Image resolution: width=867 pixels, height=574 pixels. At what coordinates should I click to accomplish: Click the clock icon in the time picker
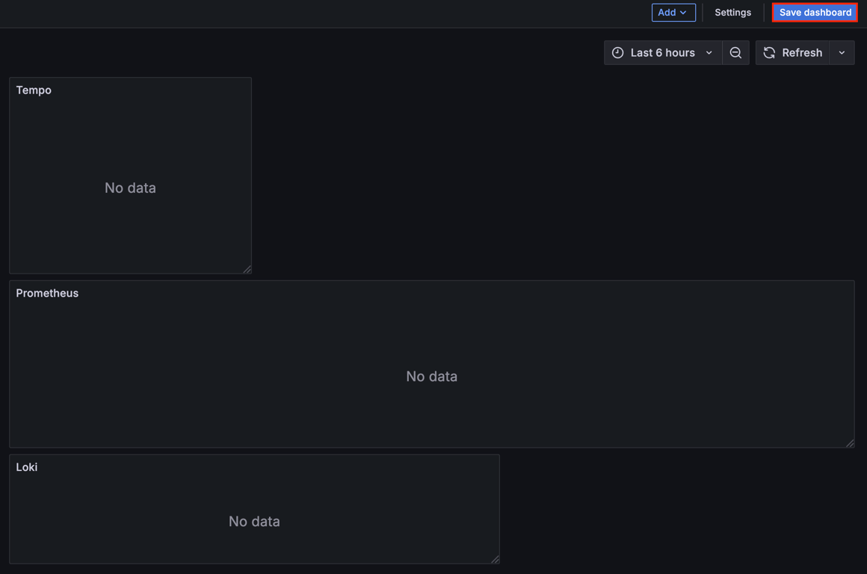[617, 52]
